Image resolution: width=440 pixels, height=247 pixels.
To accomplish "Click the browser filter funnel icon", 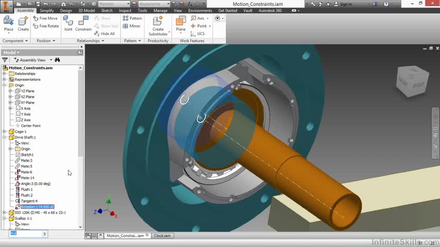I will [x=5, y=60].
